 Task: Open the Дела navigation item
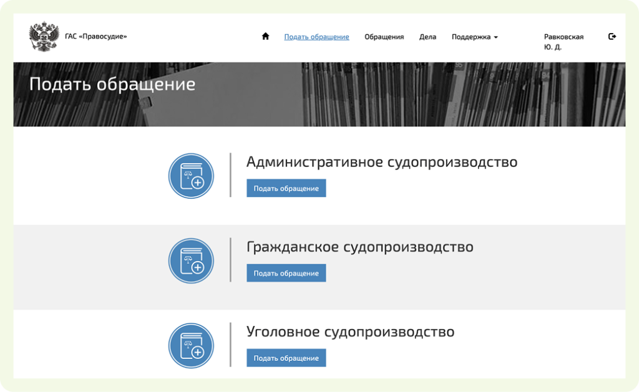[427, 37]
